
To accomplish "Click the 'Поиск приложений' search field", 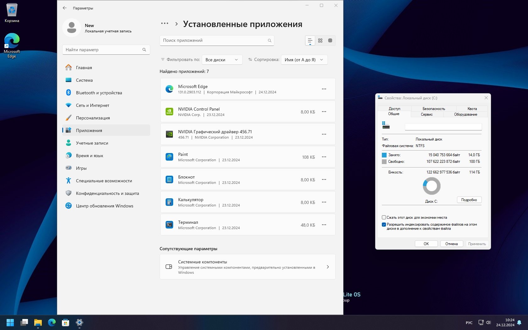I will (214, 41).
